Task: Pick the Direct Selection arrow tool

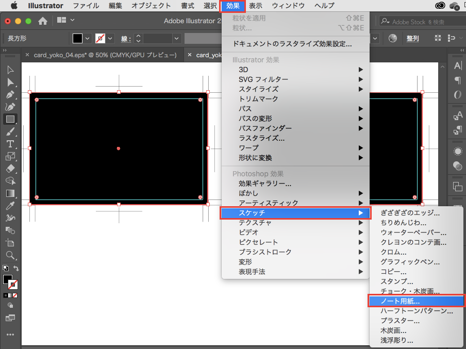Action: point(10,82)
